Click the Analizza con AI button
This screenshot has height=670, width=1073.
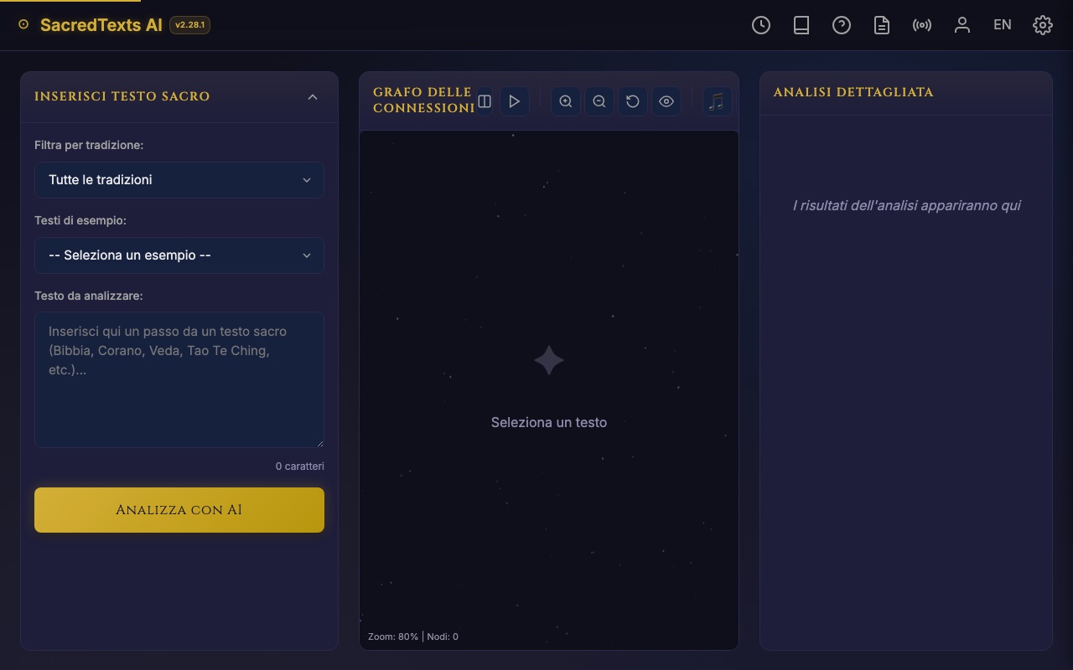pos(179,510)
